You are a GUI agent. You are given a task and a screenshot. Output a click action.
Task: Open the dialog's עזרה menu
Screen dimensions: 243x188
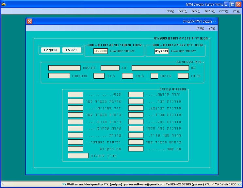point(200,28)
